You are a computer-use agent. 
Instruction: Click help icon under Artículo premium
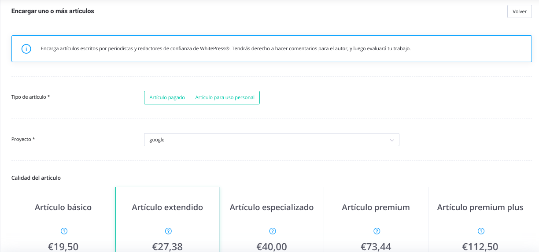point(377,231)
